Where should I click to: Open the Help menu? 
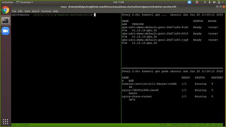click(55, 11)
